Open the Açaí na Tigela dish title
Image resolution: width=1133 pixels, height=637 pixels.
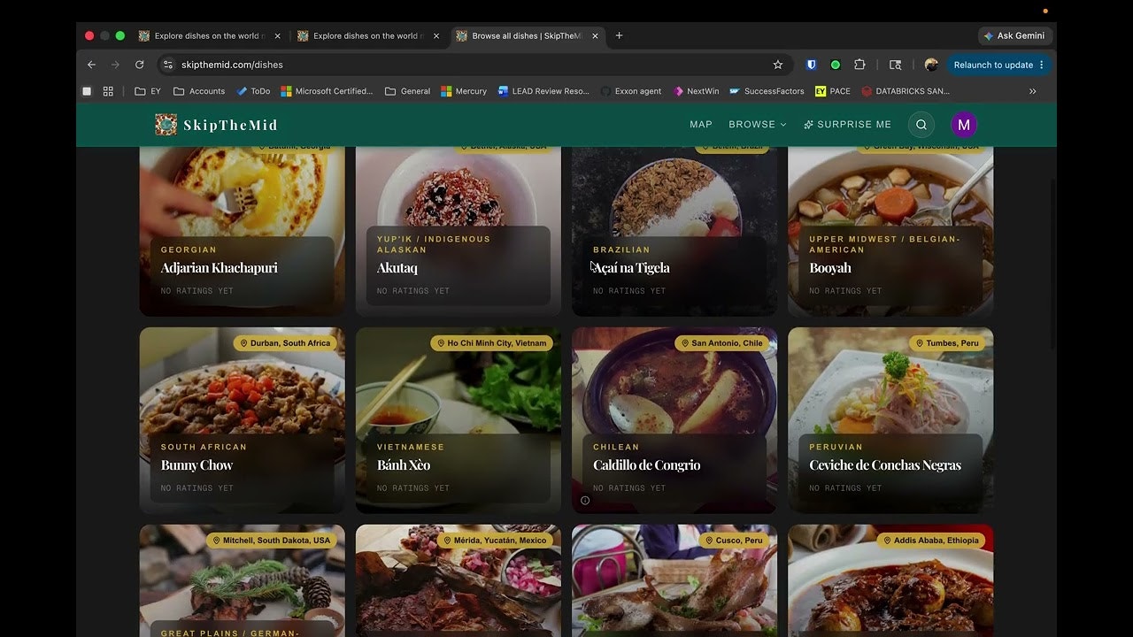631,268
